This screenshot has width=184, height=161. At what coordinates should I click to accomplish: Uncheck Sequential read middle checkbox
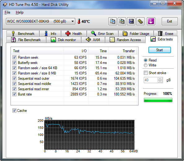pos(14,84)
